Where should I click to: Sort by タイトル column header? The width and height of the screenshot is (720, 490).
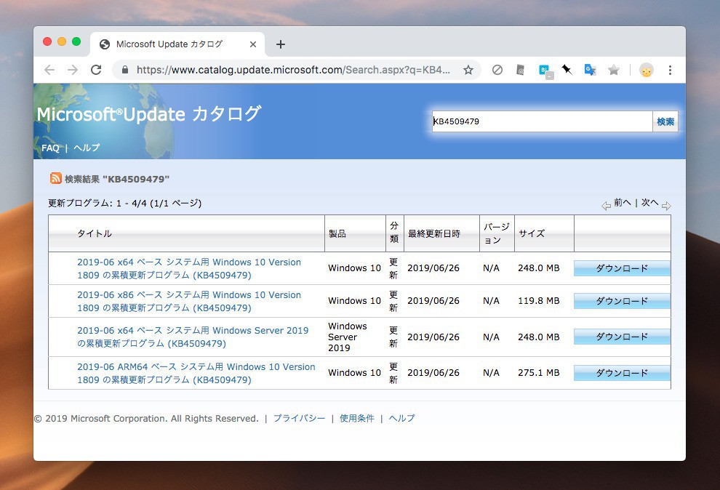click(94, 233)
